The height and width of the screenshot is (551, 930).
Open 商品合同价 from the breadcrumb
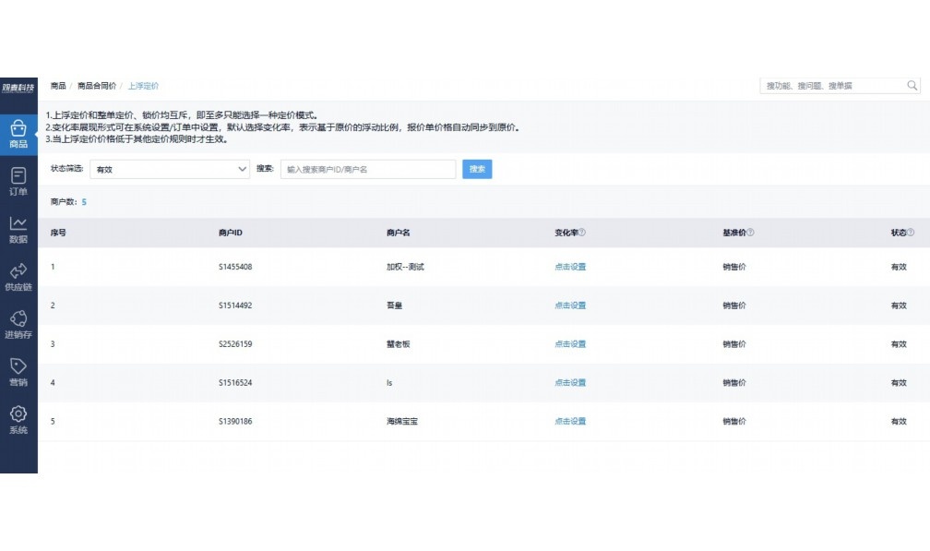(97, 85)
